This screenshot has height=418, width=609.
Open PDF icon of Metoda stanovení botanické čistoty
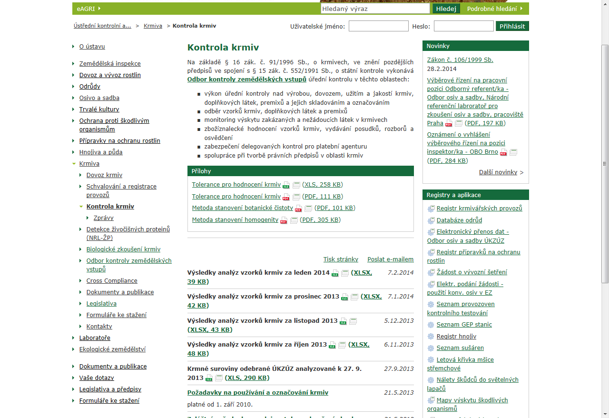[x=298, y=209]
